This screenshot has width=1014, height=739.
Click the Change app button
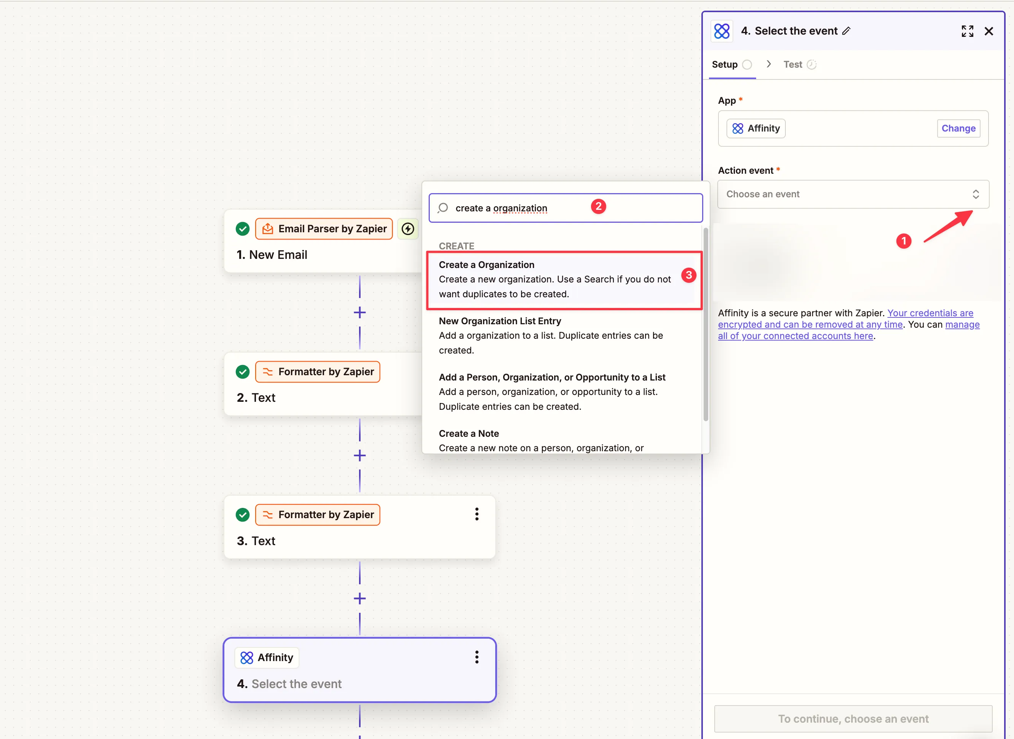pyautogui.click(x=958, y=128)
